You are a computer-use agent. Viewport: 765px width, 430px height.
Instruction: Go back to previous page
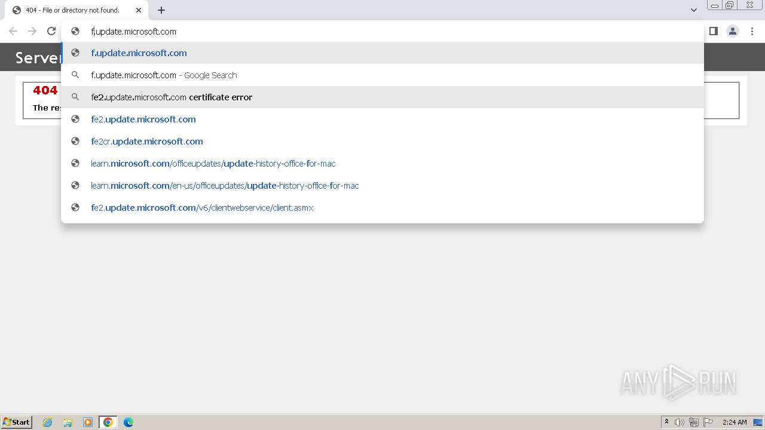(x=13, y=31)
